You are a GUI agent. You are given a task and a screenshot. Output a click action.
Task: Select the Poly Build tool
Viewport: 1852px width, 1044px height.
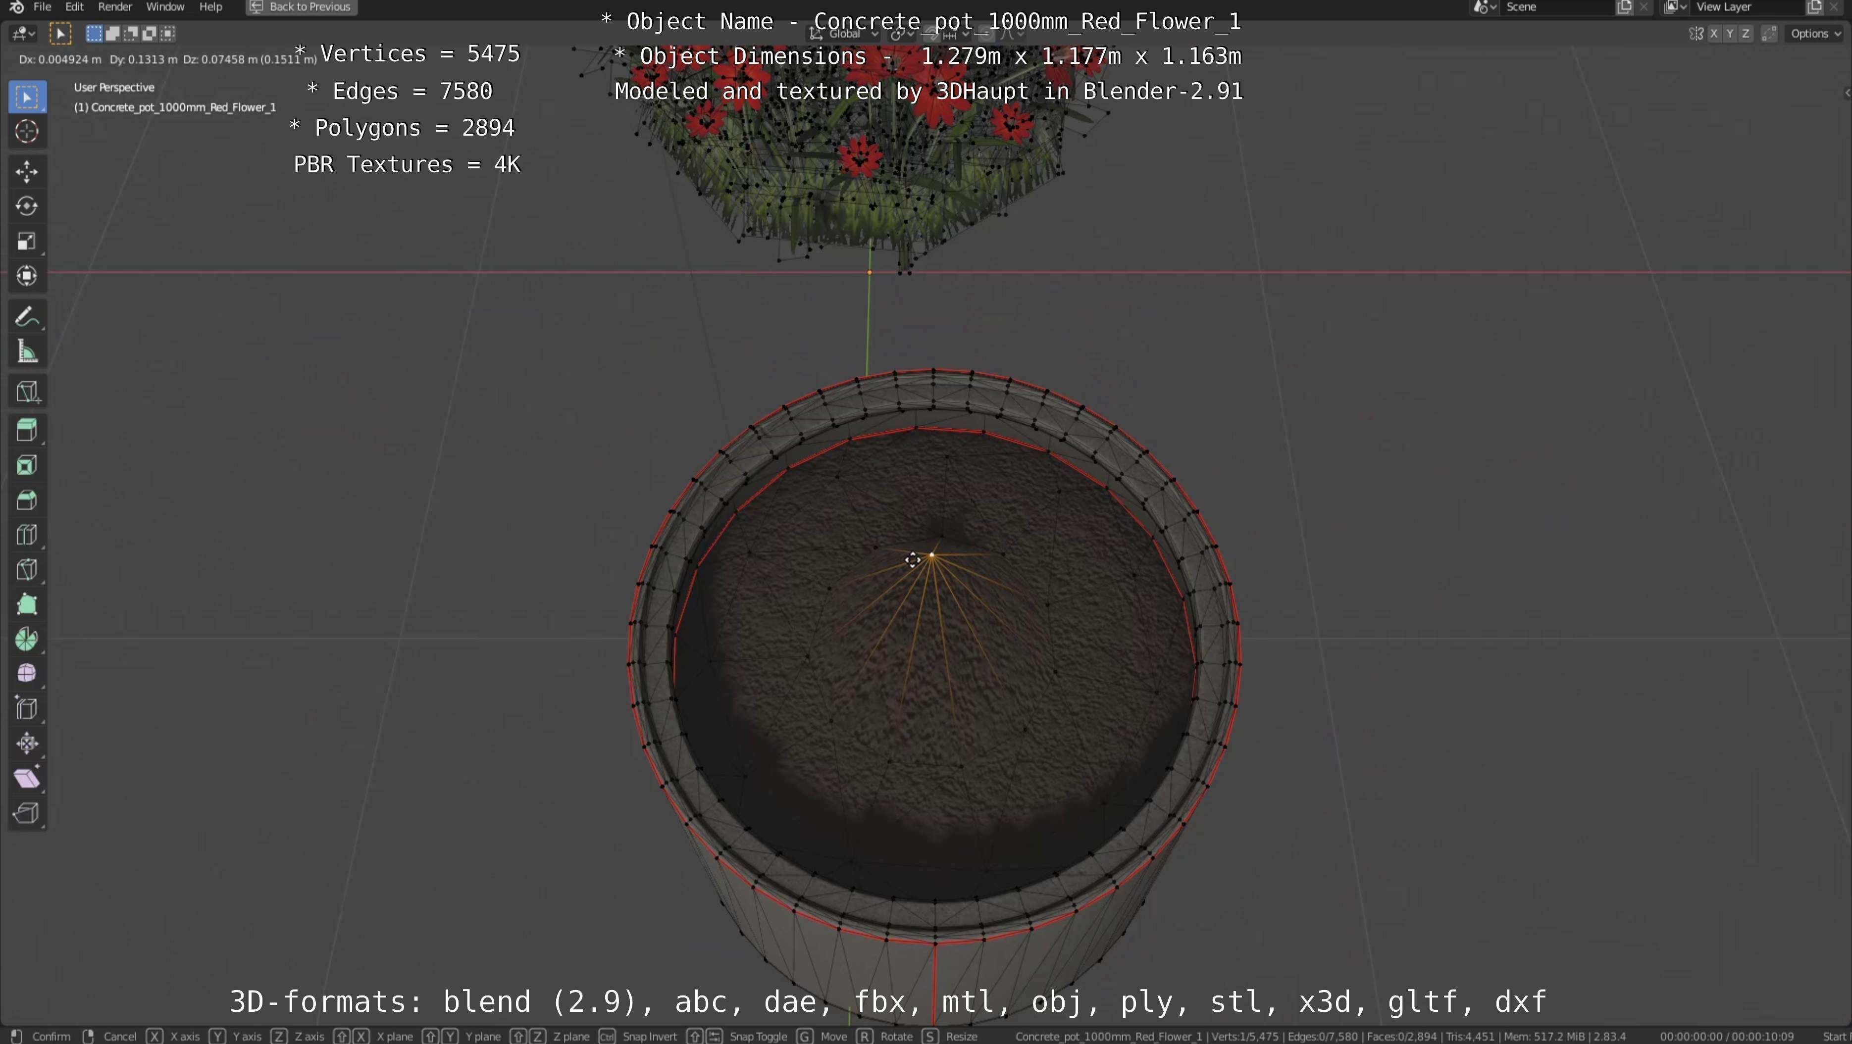pyautogui.click(x=27, y=603)
